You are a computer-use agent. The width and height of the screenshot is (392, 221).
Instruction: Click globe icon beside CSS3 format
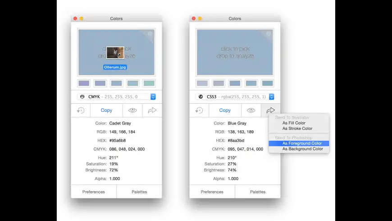[201, 97]
